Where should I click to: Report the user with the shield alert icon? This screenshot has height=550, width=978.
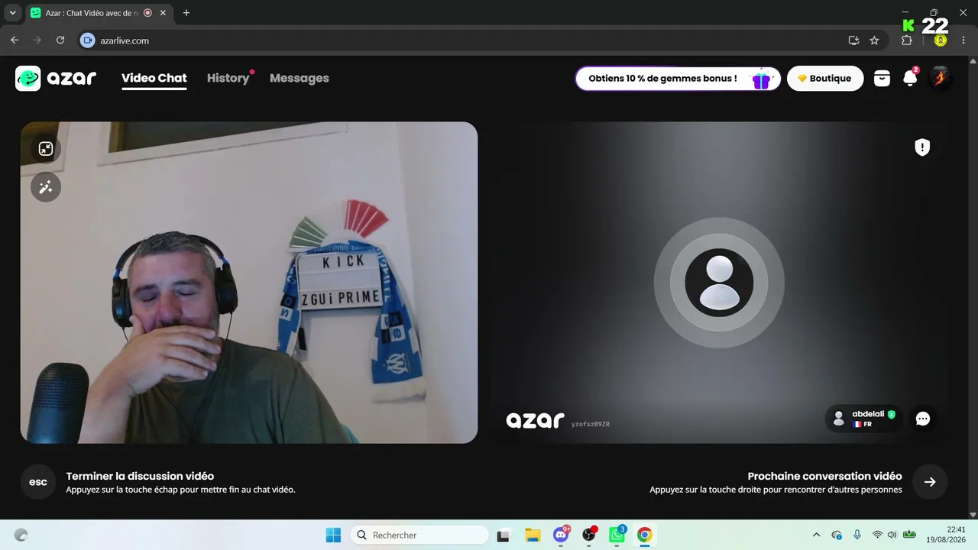pos(922,147)
